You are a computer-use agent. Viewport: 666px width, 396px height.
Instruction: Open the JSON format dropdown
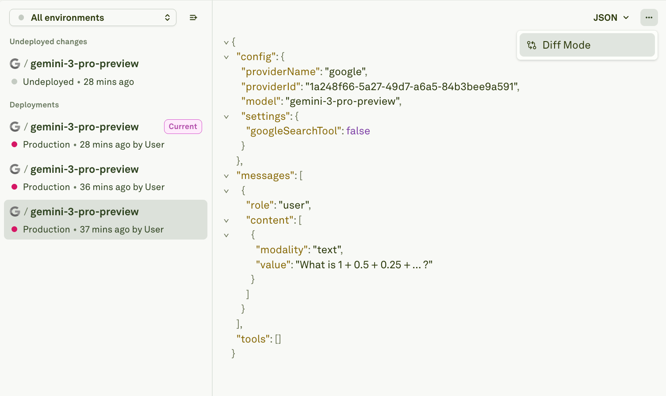611,18
